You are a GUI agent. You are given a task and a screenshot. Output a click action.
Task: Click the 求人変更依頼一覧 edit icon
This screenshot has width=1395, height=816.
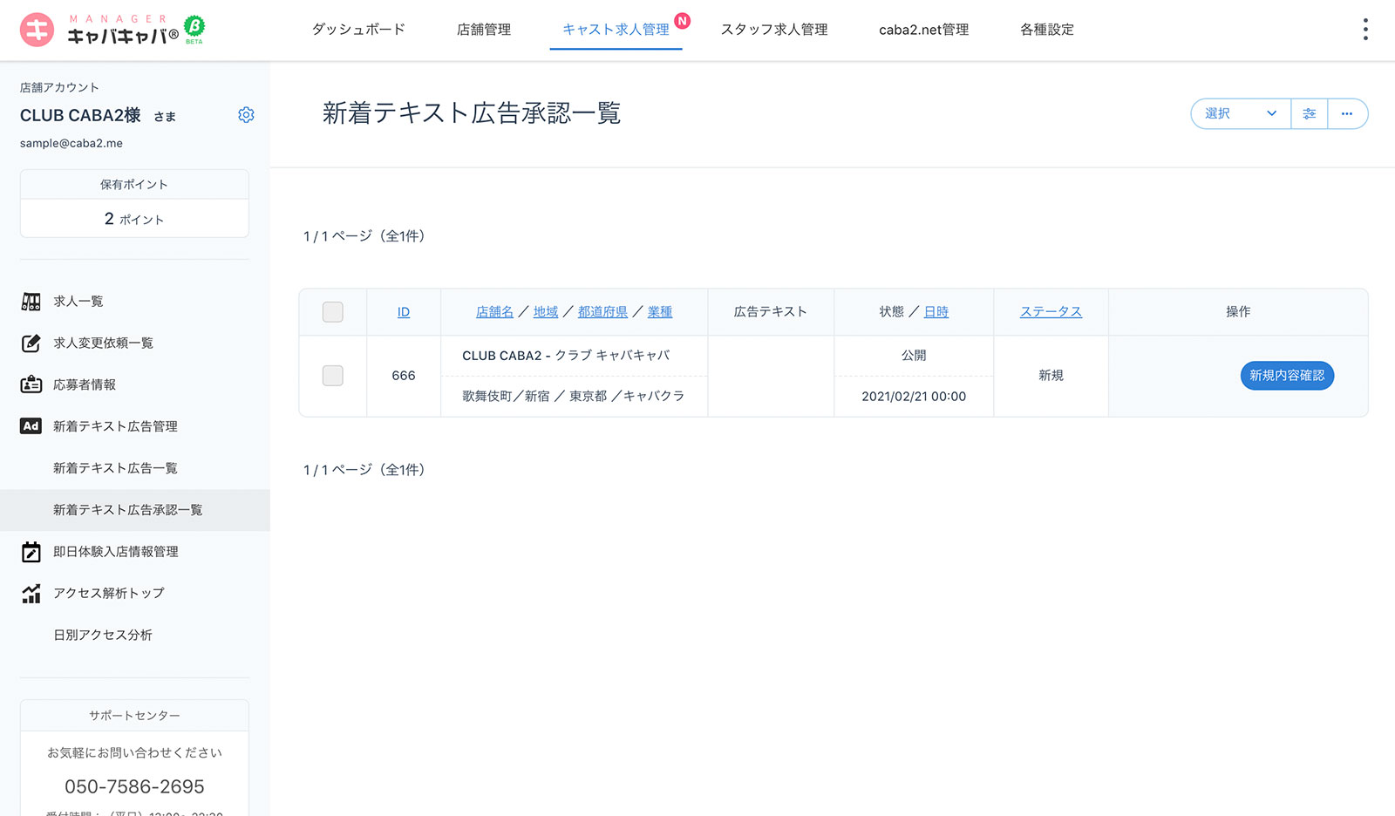[x=31, y=343]
